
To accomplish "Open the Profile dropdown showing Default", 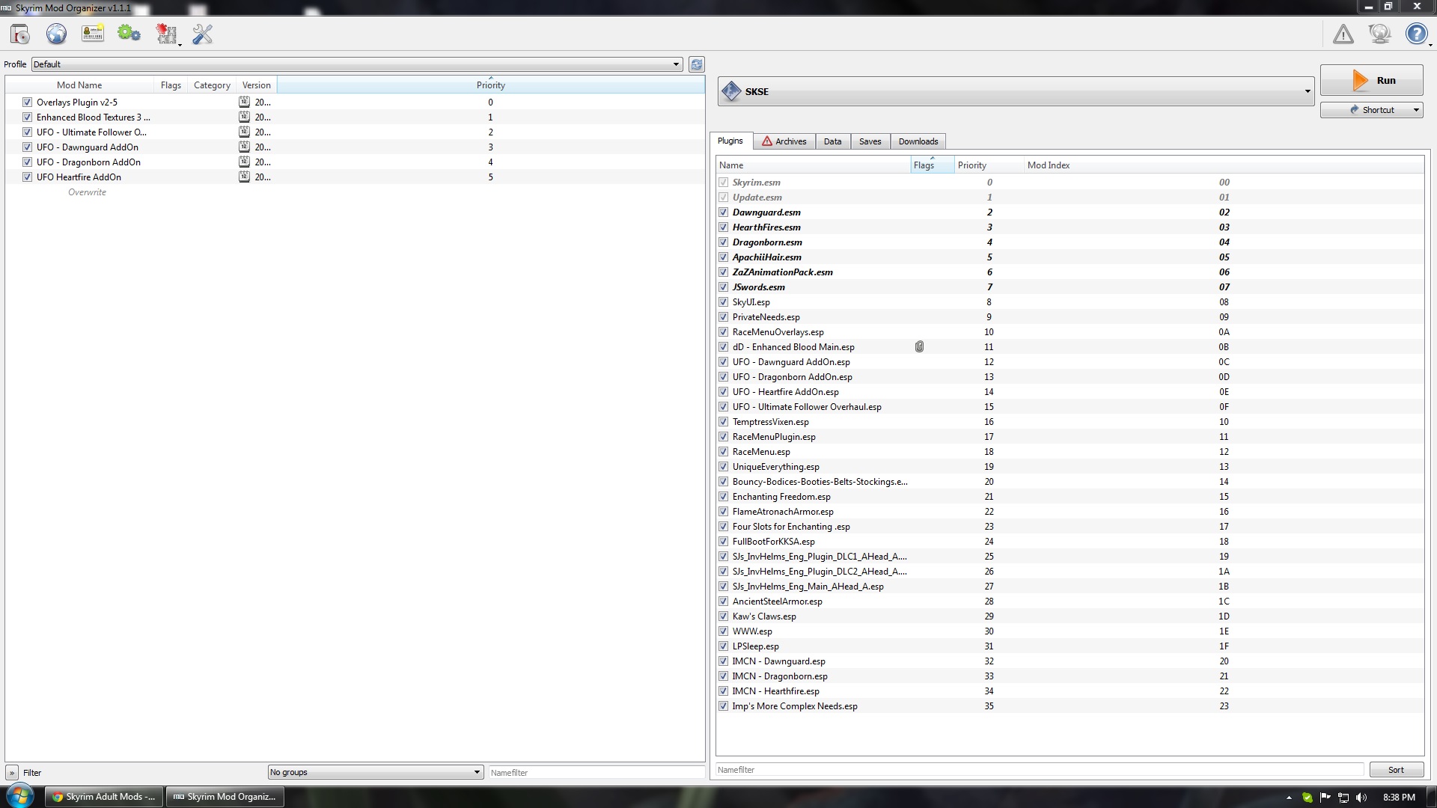I will [357, 64].
